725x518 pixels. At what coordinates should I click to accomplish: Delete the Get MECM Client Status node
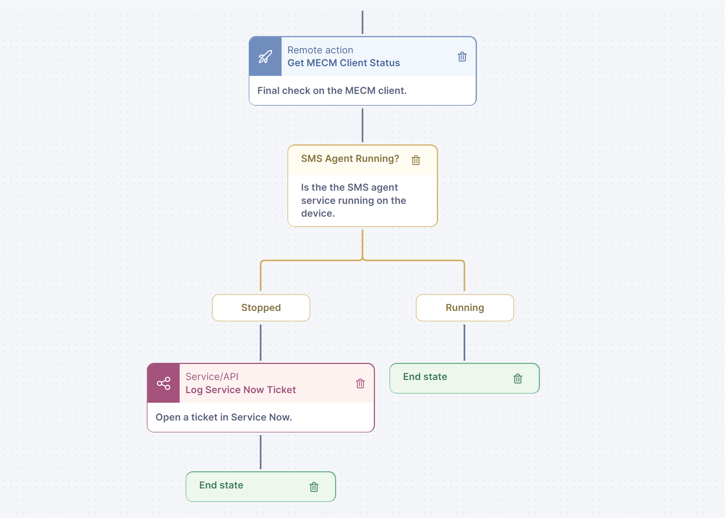pos(462,57)
